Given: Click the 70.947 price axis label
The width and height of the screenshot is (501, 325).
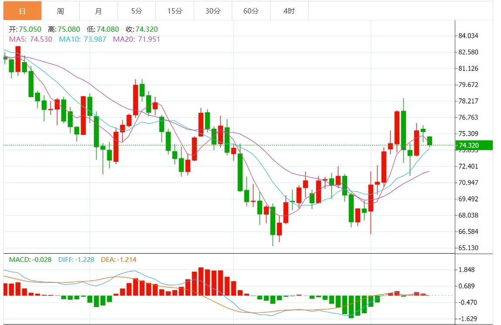Looking at the screenshot, I should click(x=468, y=182).
